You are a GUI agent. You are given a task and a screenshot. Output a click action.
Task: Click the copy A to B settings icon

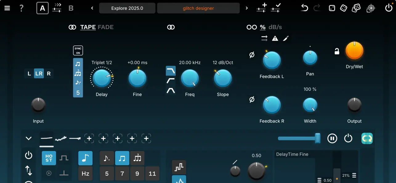(x=56, y=8)
